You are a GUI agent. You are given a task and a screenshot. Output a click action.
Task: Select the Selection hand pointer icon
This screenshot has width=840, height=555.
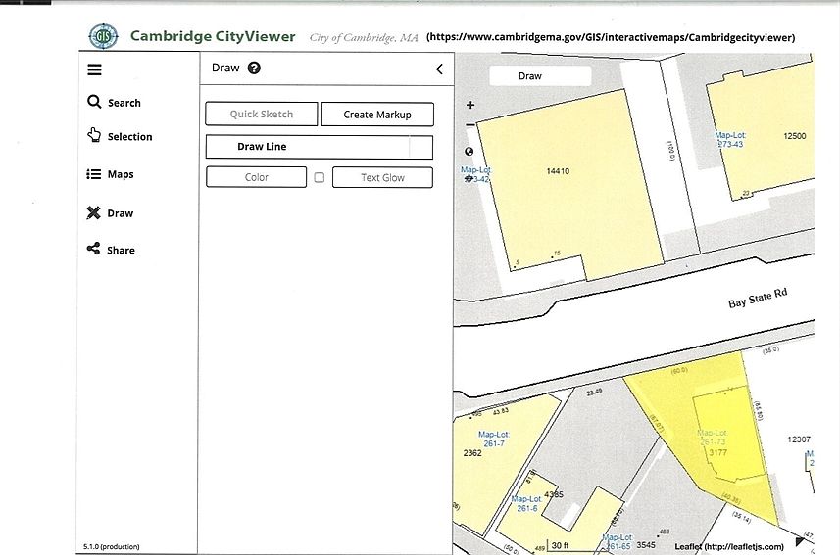pyautogui.click(x=94, y=136)
